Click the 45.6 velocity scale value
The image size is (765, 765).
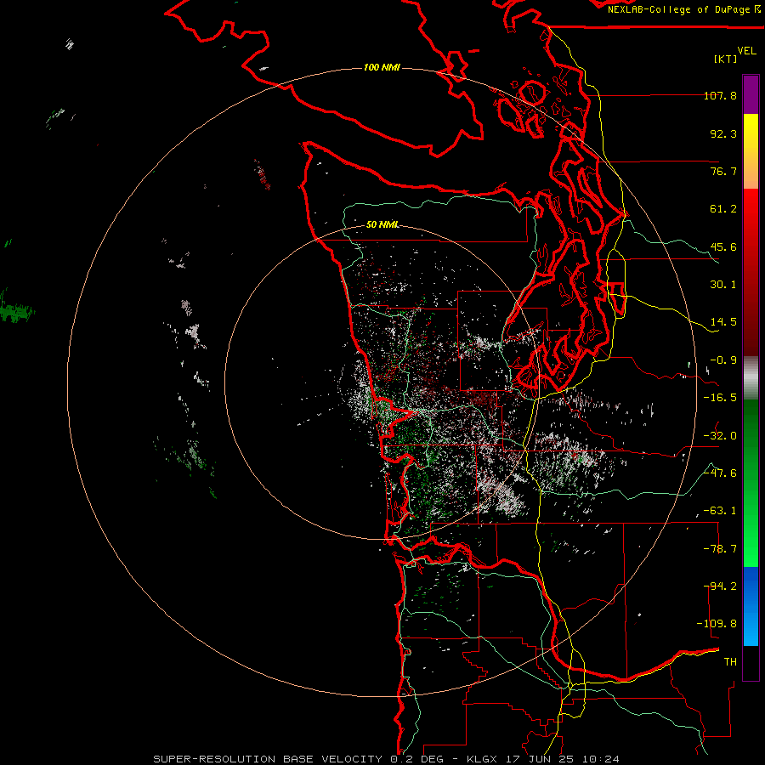[723, 246]
